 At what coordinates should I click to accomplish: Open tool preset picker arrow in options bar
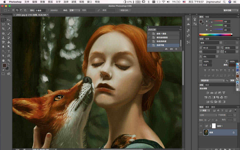click(9, 10)
